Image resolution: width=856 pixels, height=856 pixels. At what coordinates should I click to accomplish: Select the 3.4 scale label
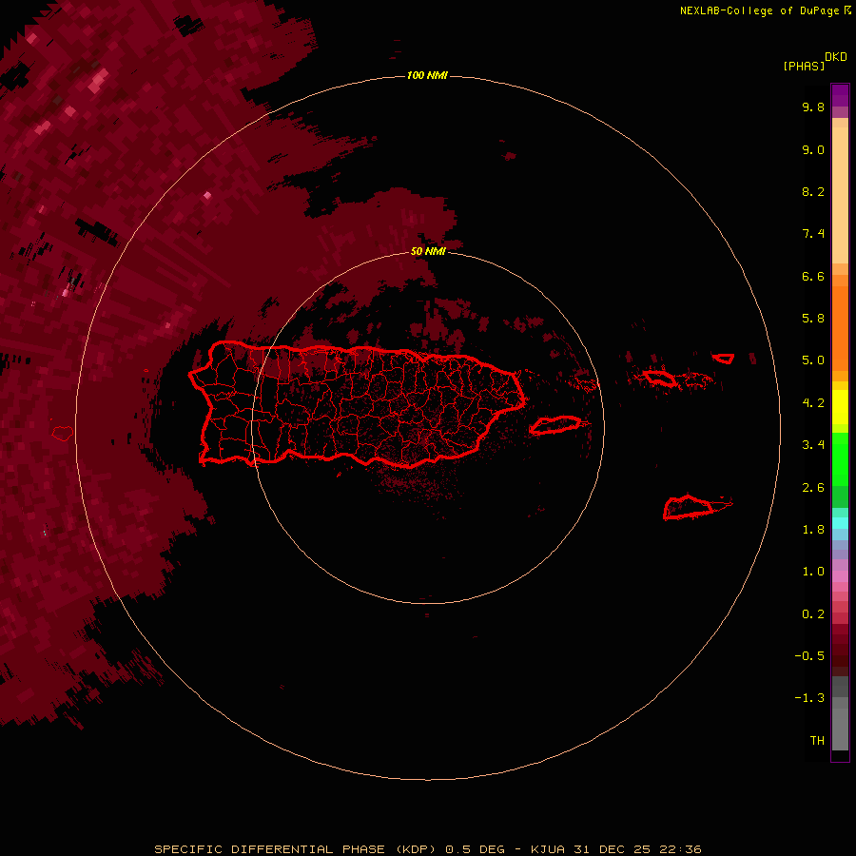pos(813,445)
